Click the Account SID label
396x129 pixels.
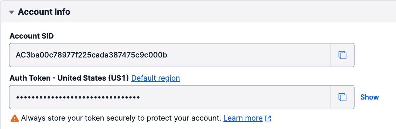[31, 36]
